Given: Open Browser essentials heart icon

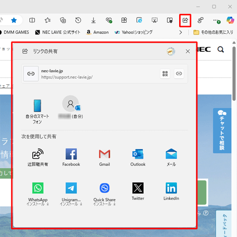Looking at the screenshot, I should pos(109,20).
